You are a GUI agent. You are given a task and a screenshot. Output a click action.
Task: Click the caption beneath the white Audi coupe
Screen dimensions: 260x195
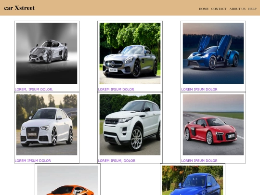[x=33, y=161]
